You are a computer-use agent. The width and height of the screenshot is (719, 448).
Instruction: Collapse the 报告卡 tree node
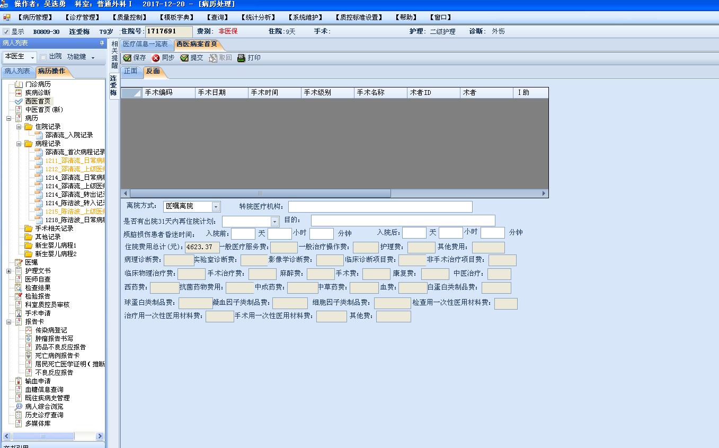pos(9,322)
